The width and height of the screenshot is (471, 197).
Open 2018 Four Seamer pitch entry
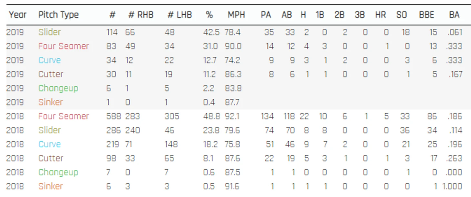(x=64, y=116)
